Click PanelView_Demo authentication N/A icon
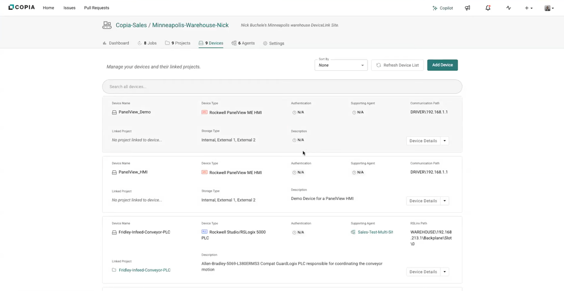 [294, 113]
